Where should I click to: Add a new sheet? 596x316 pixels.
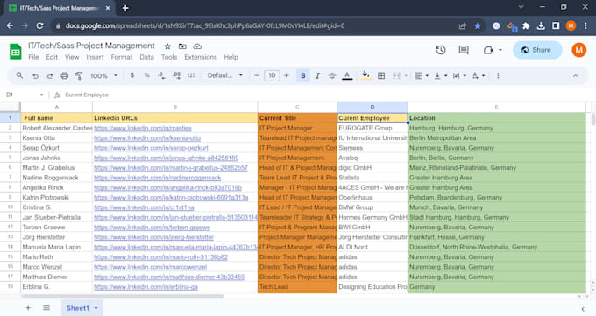(x=28, y=308)
